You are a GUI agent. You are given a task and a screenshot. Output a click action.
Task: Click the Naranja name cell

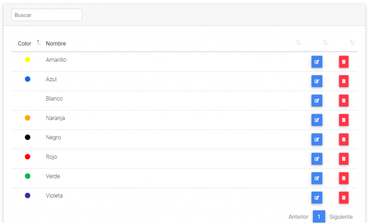(x=56, y=118)
